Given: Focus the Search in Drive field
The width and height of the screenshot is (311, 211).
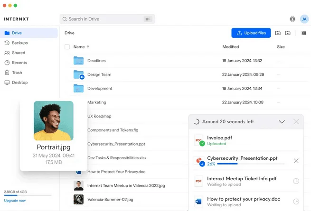Looking at the screenshot, I should pyautogui.click(x=107, y=19).
